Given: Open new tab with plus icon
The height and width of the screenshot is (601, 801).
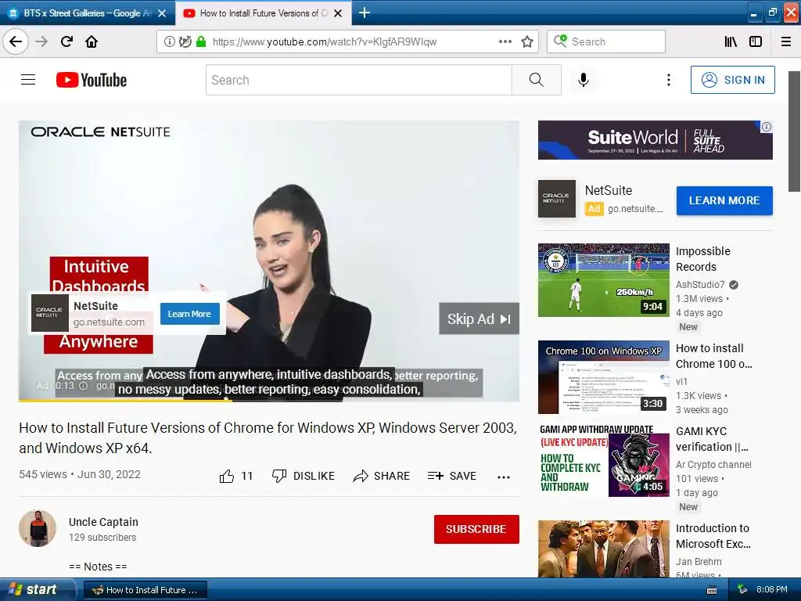Looking at the screenshot, I should (x=365, y=13).
